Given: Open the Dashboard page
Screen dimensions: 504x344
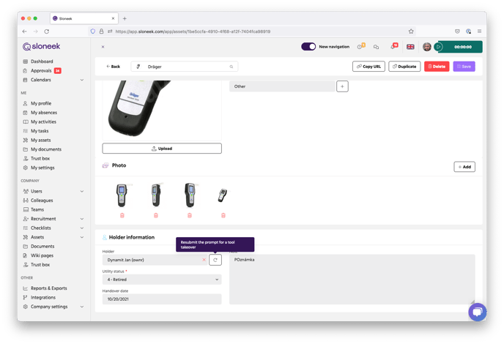Looking at the screenshot, I should [42, 61].
